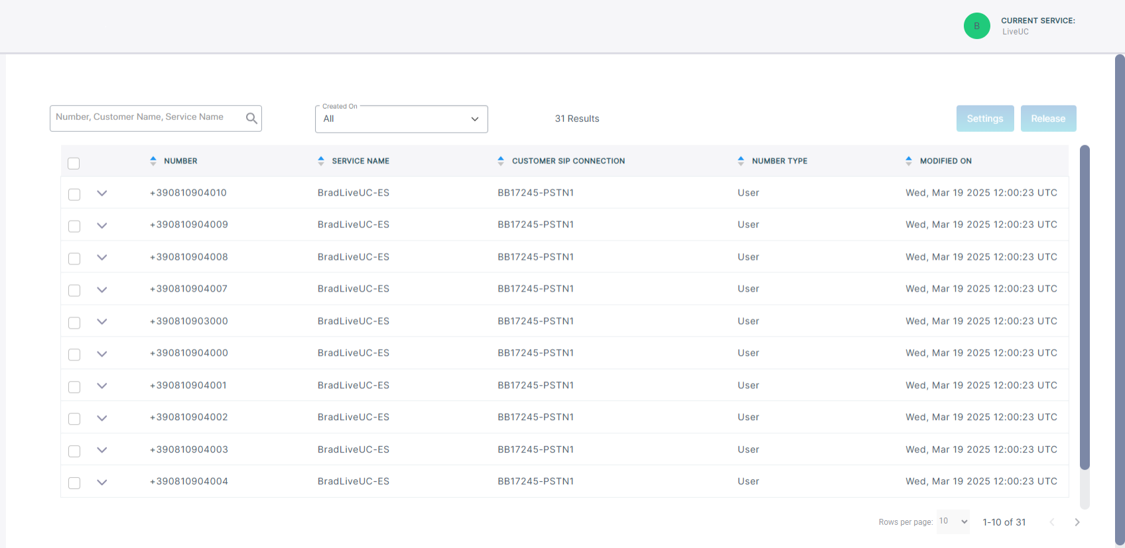Viewport: 1125px width, 548px height.
Task: Click the table's inner vertical scrollbar
Action: click(1085, 307)
